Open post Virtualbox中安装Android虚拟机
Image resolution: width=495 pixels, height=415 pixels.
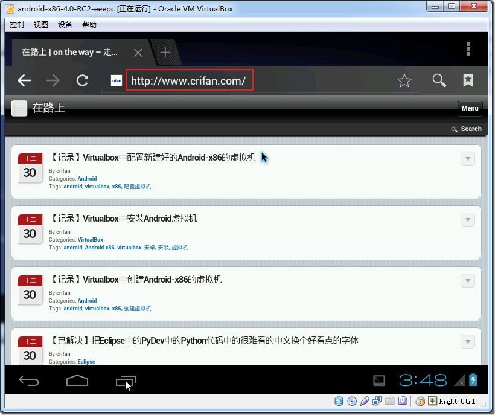click(123, 218)
